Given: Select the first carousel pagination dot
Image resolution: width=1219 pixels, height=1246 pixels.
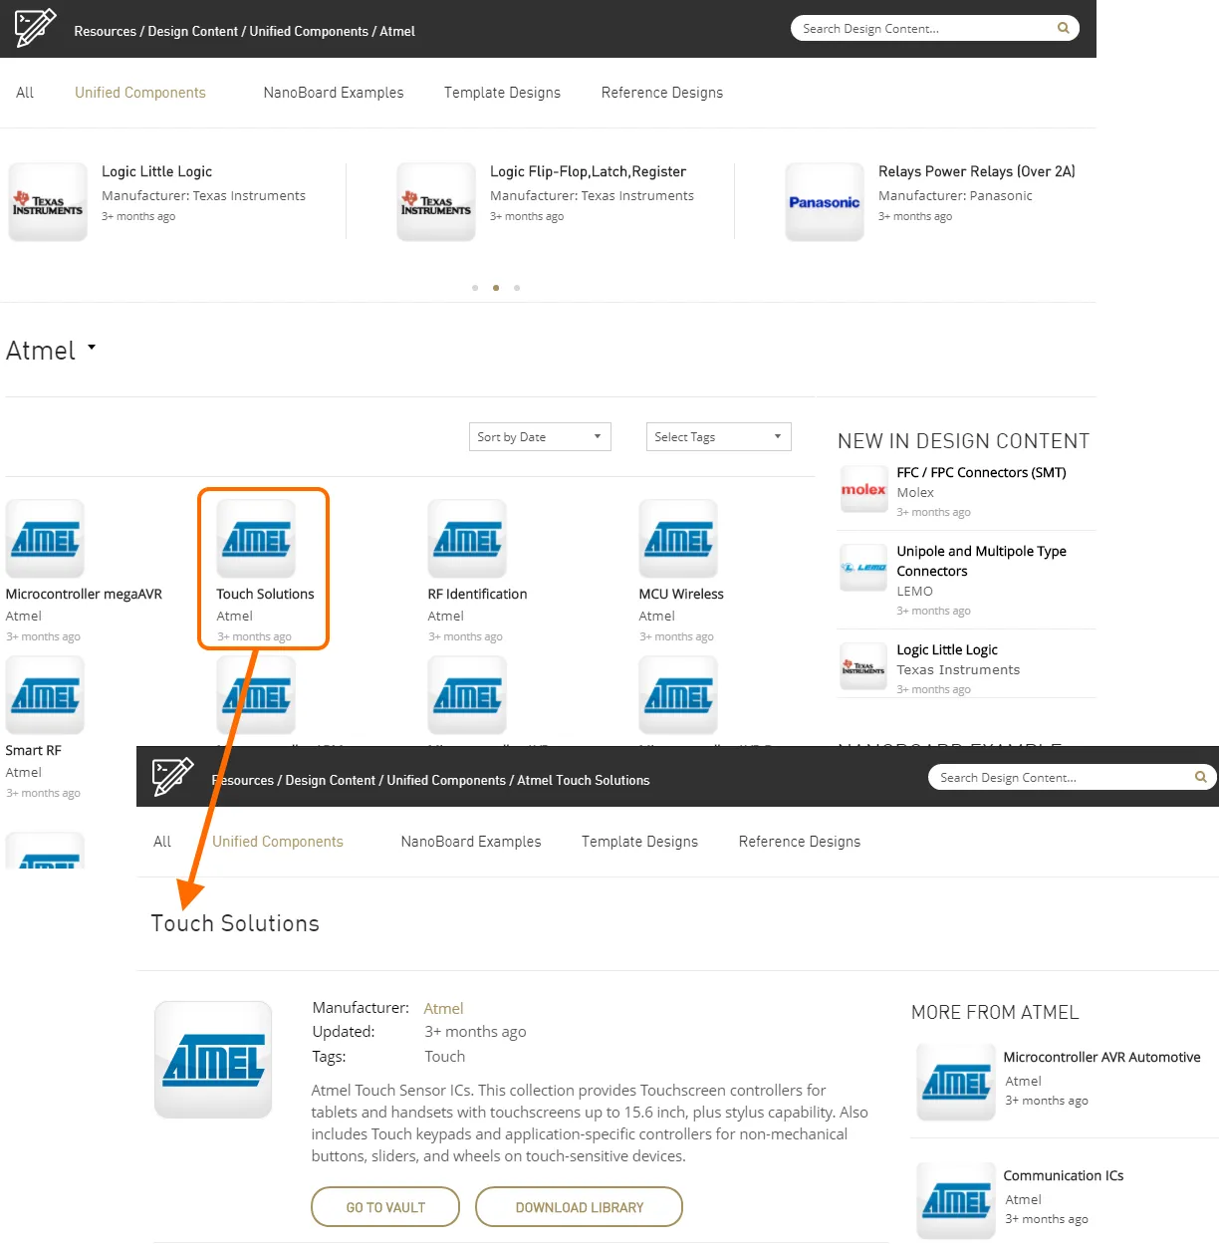Looking at the screenshot, I should coord(475,288).
